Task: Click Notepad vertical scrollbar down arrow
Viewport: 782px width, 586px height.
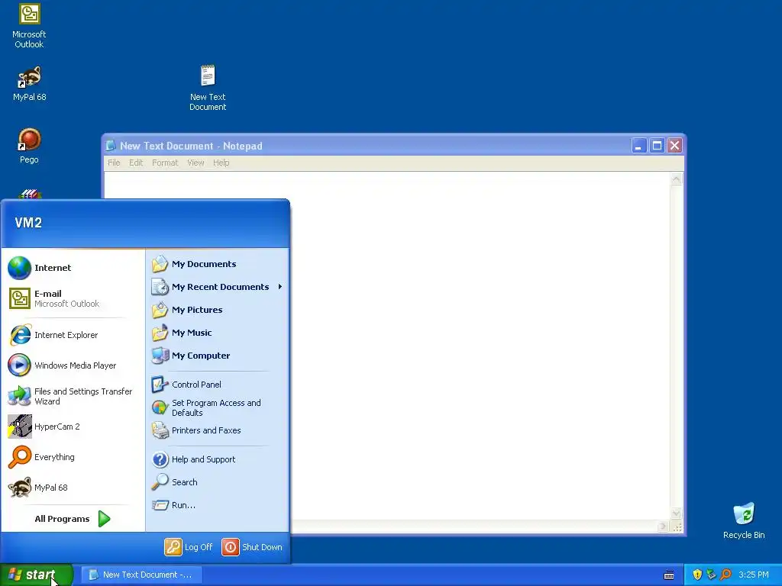Action: click(677, 514)
